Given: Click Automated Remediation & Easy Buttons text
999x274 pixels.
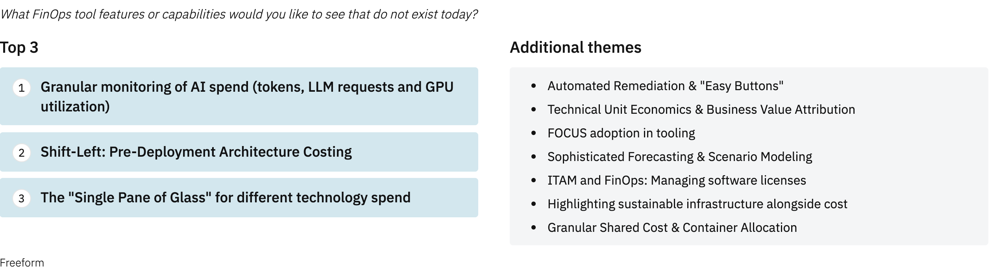Looking at the screenshot, I should pos(665,86).
